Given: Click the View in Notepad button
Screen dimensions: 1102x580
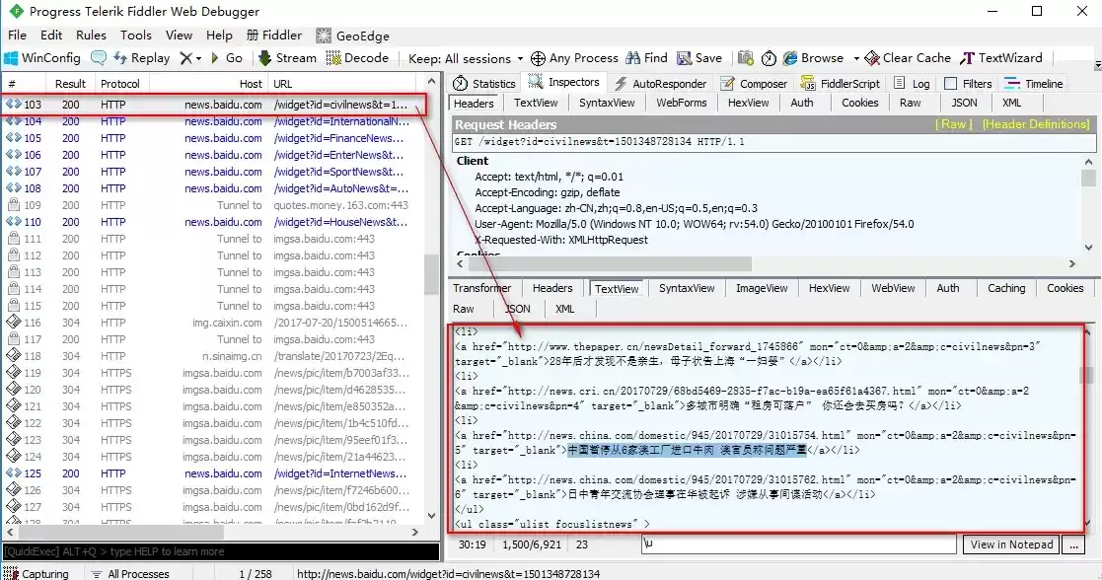Looking at the screenshot, I should point(1011,544).
